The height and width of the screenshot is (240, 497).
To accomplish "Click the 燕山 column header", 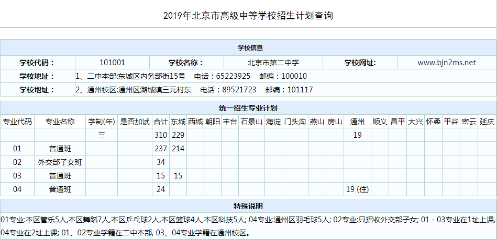I will pyautogui.click(x=317, y=122).
